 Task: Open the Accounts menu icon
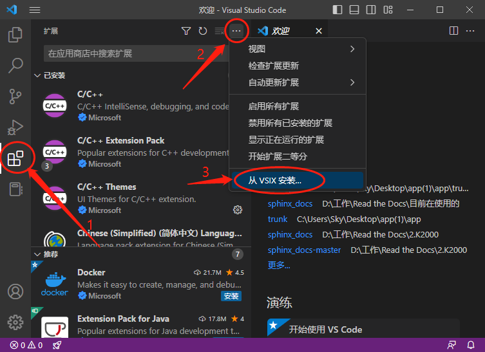pyautogui.click(x=15, y=292)
